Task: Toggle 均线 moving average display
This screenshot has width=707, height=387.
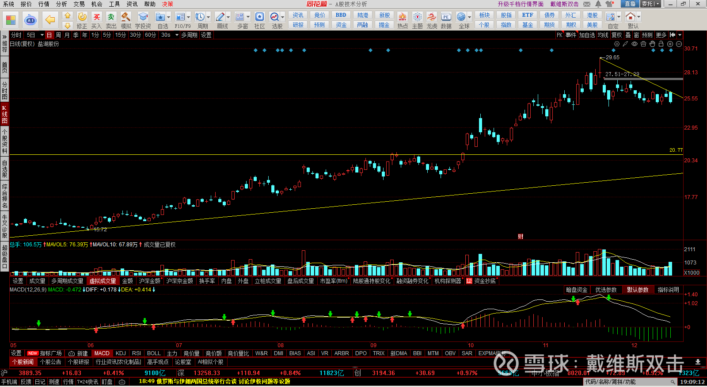Action: tap(603, 35)
